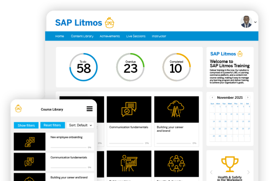Select the Instructor tab
This screenshot has height=181, width=269.
(159, 36)
